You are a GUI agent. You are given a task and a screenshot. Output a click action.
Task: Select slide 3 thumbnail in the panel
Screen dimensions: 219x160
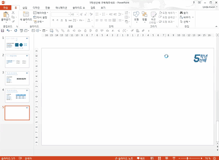pyautogui.click(x=17, y=78)
